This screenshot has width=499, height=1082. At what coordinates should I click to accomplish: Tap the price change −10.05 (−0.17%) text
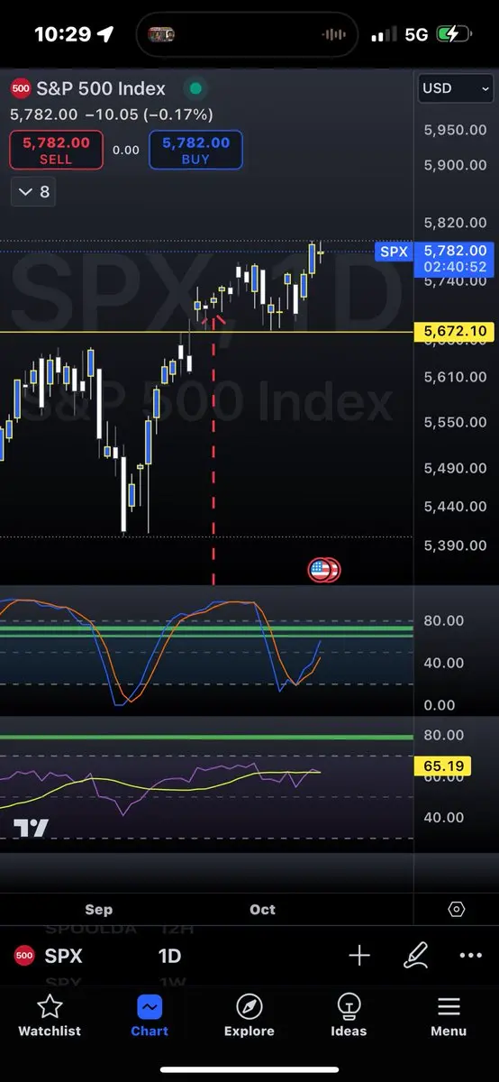pos(149,115)
